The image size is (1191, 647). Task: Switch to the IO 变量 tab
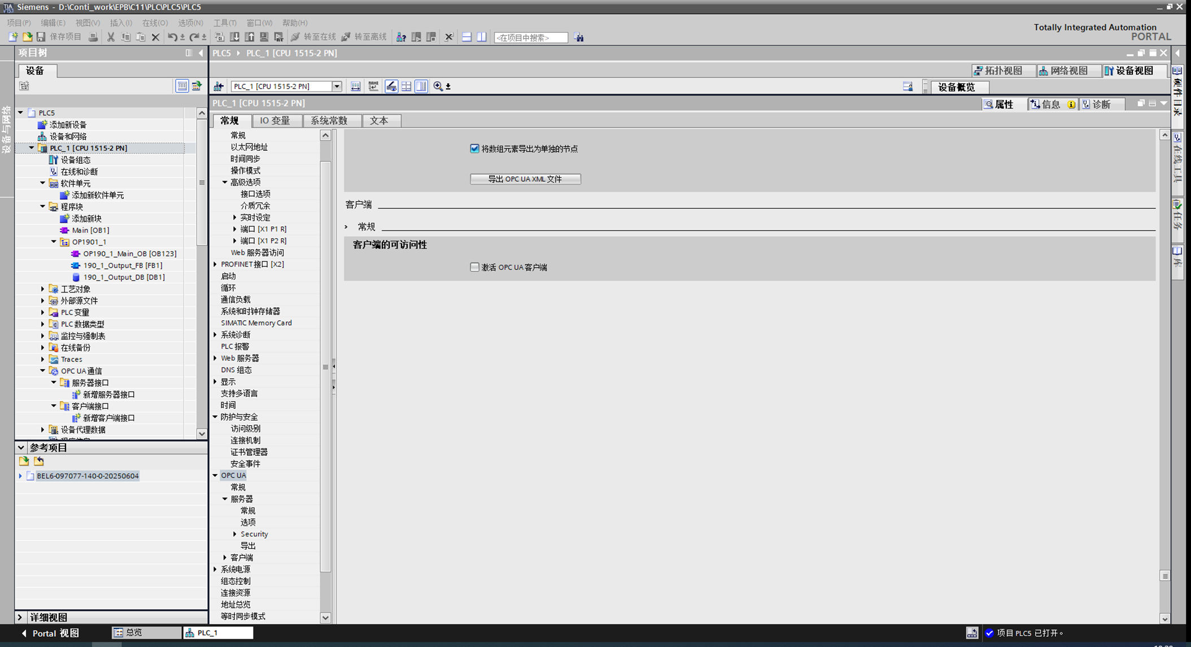[x=274, y=121]
